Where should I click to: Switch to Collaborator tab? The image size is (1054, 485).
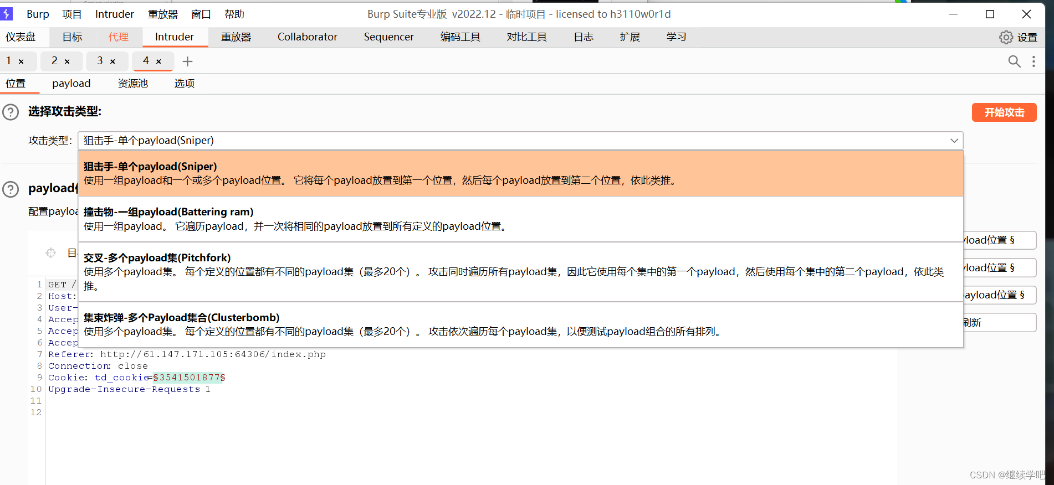click(308, 37)
